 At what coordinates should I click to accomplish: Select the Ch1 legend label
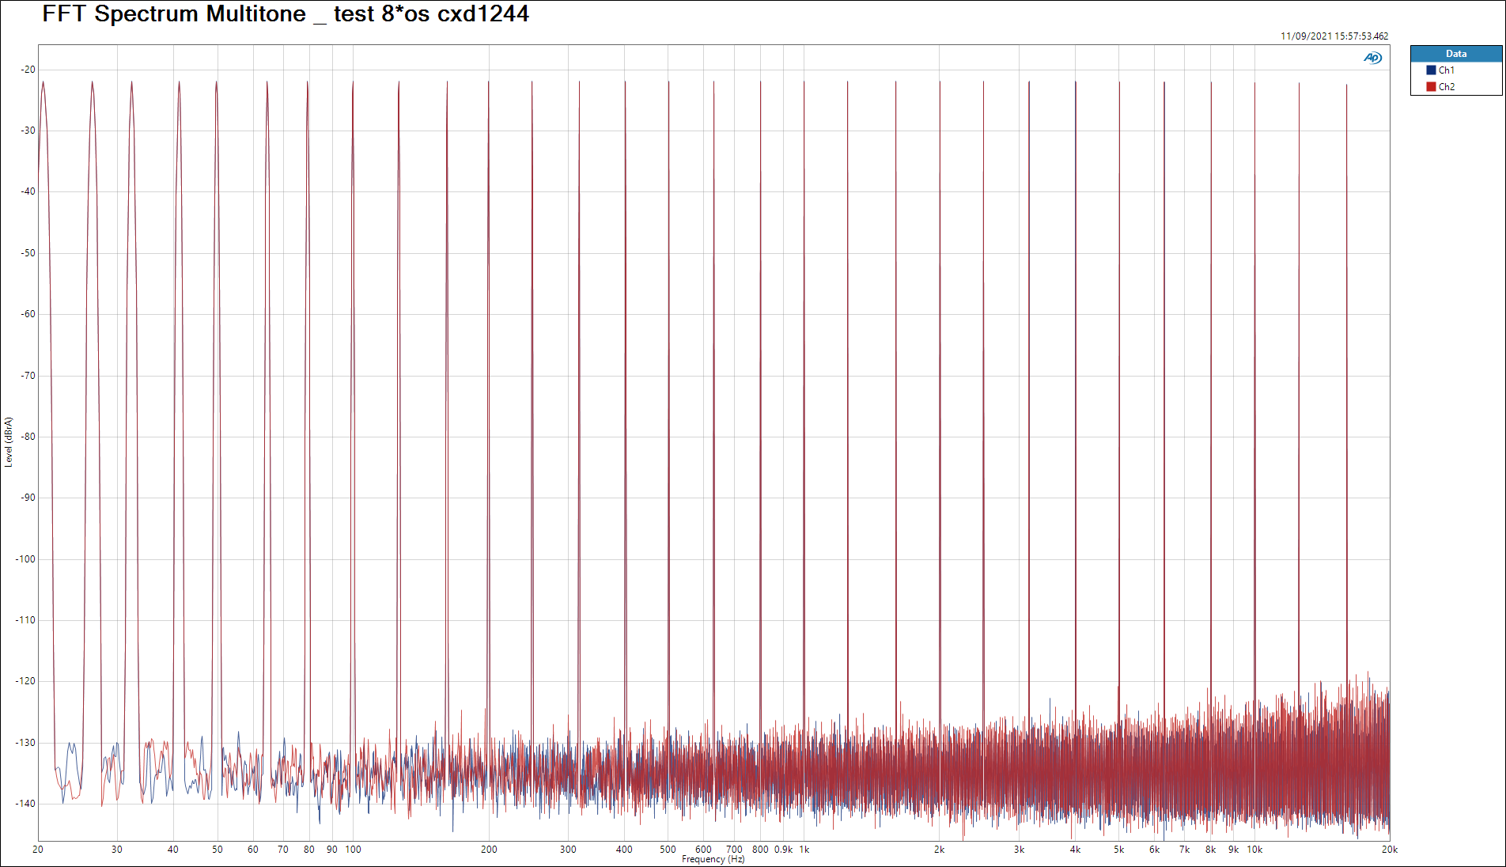click(x=1446, y=70)
